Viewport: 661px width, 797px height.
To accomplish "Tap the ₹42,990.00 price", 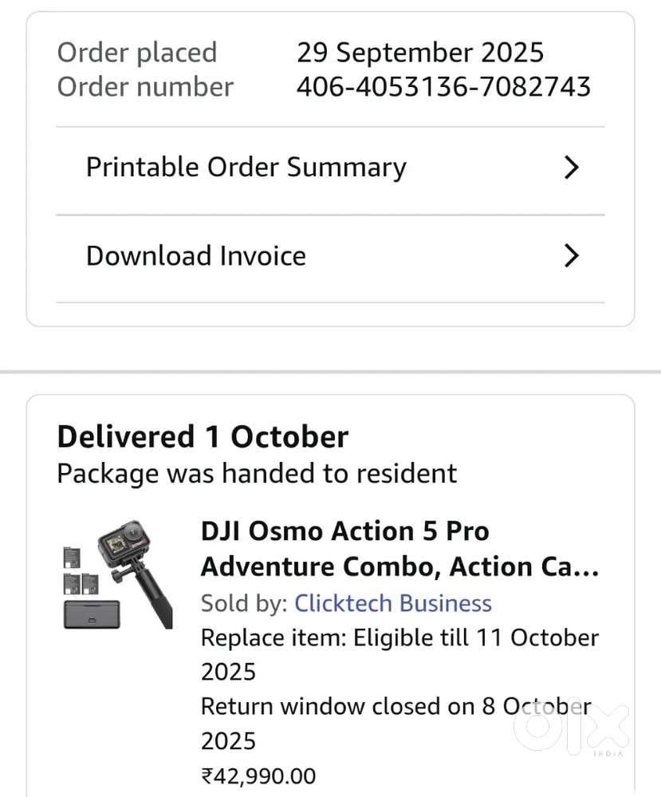I will [258, 775].
